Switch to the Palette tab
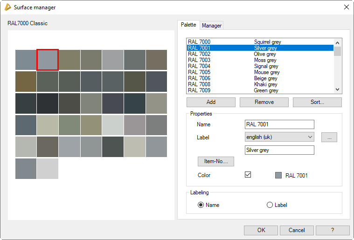The height and width of the screenshot is (240, 354). [x=188, y=25]
